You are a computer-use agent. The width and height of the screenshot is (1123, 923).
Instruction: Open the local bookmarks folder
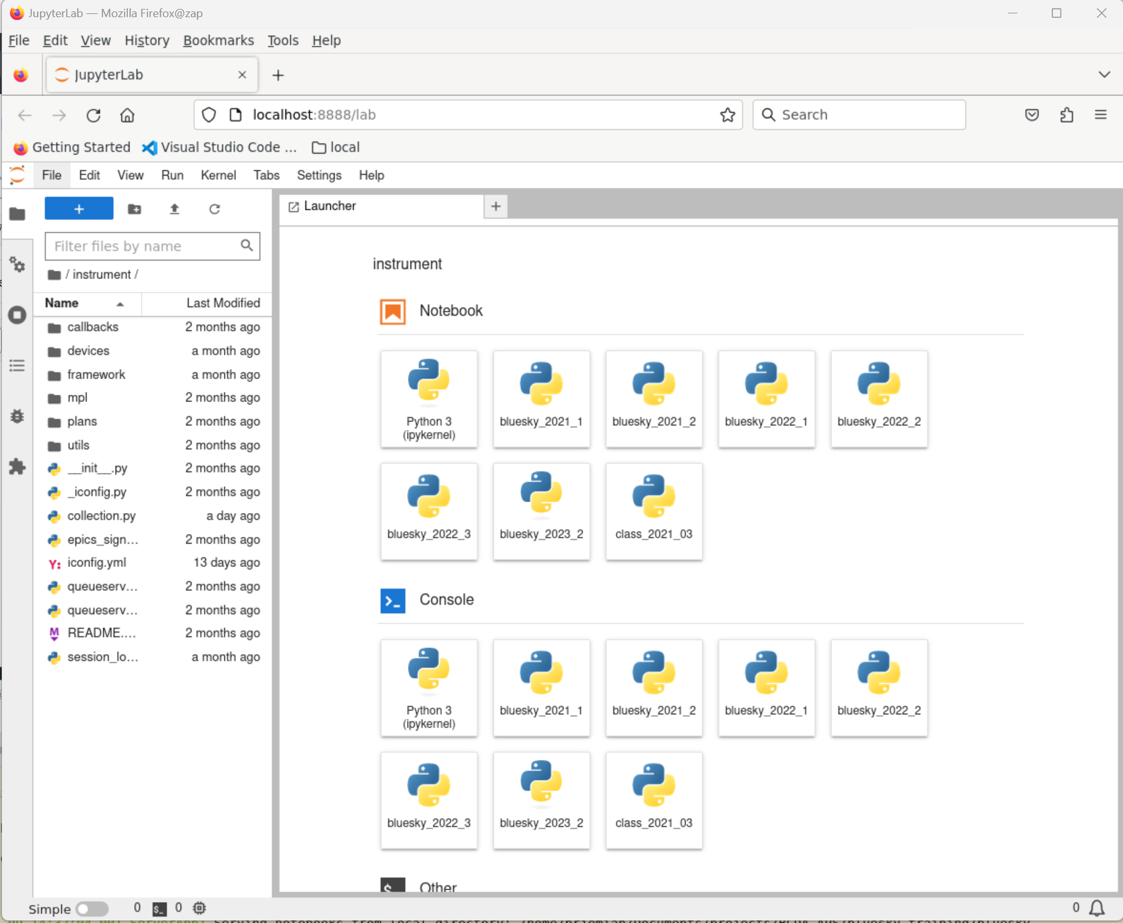336,147
